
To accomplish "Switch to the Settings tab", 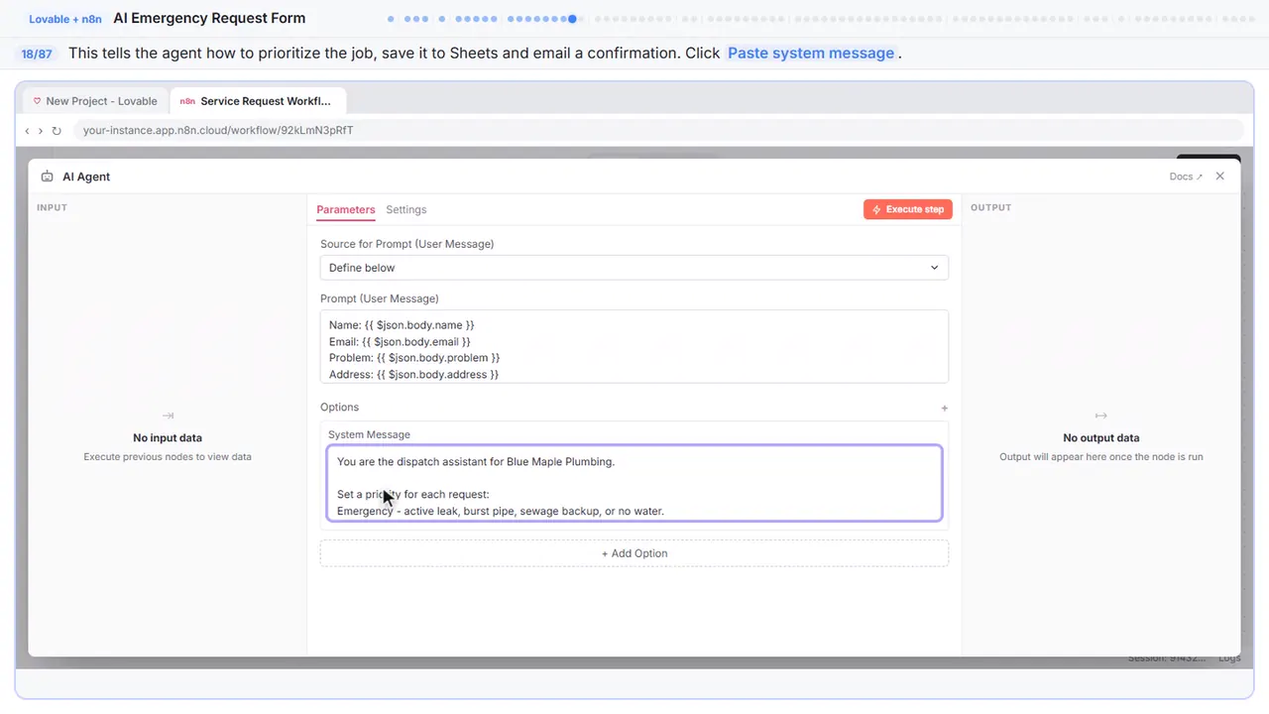I will pyautogui.click(x=406, y=209).
